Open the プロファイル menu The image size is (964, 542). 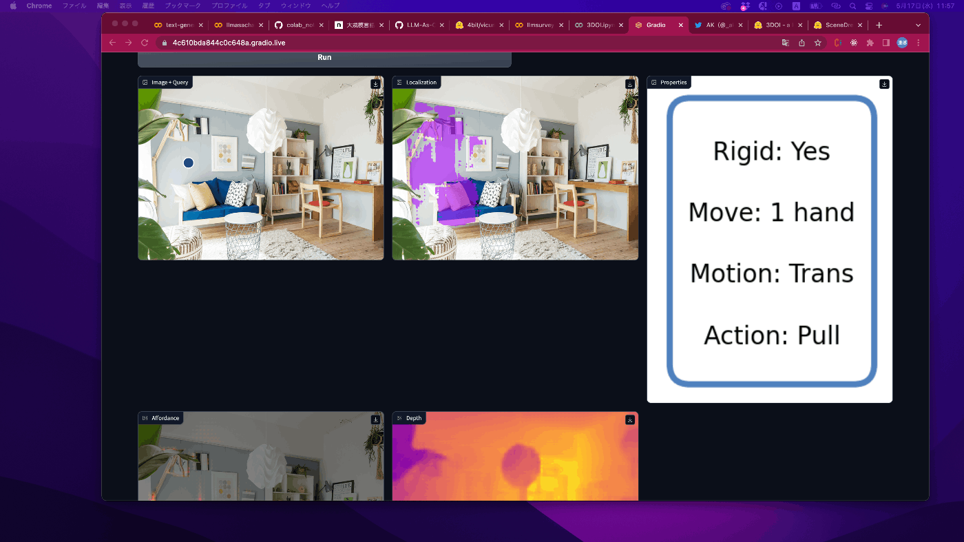[x=230, y=6]
